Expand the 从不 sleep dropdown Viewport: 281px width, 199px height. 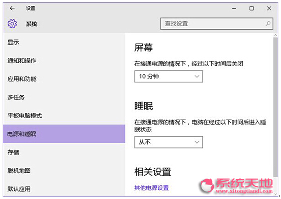(169, 142)
